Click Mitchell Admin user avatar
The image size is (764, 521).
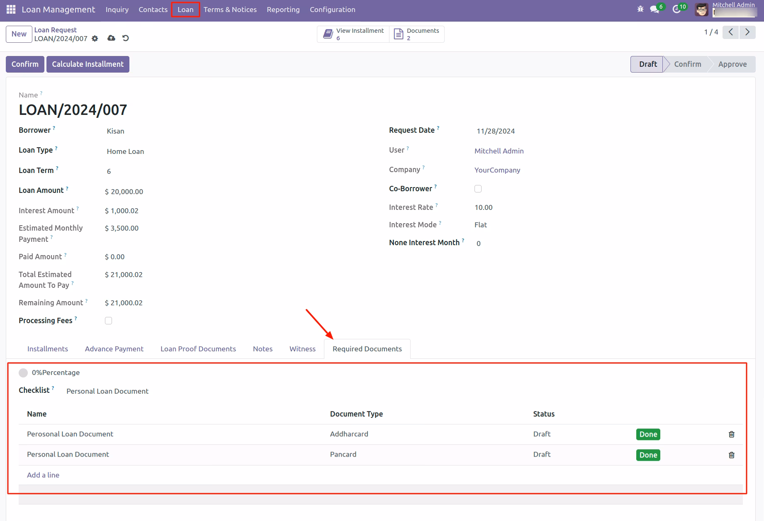pyautogui.click(x=702, y=10)
